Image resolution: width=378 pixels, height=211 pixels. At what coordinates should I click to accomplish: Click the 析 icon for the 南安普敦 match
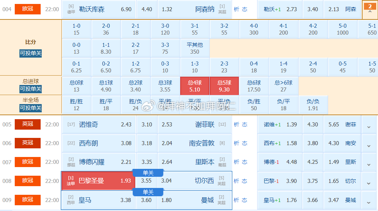coord(237,143)
